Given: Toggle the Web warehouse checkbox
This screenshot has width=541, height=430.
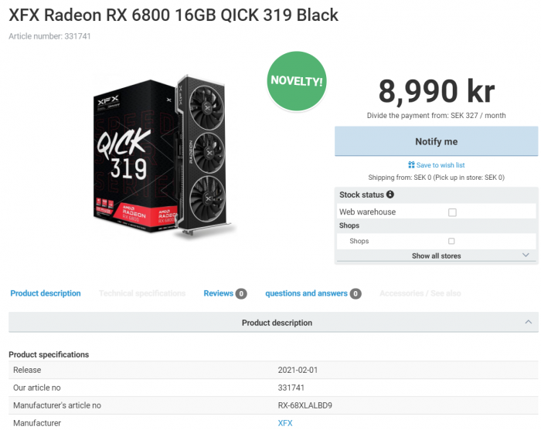Looking at the screenshot, I should [452, 212].
